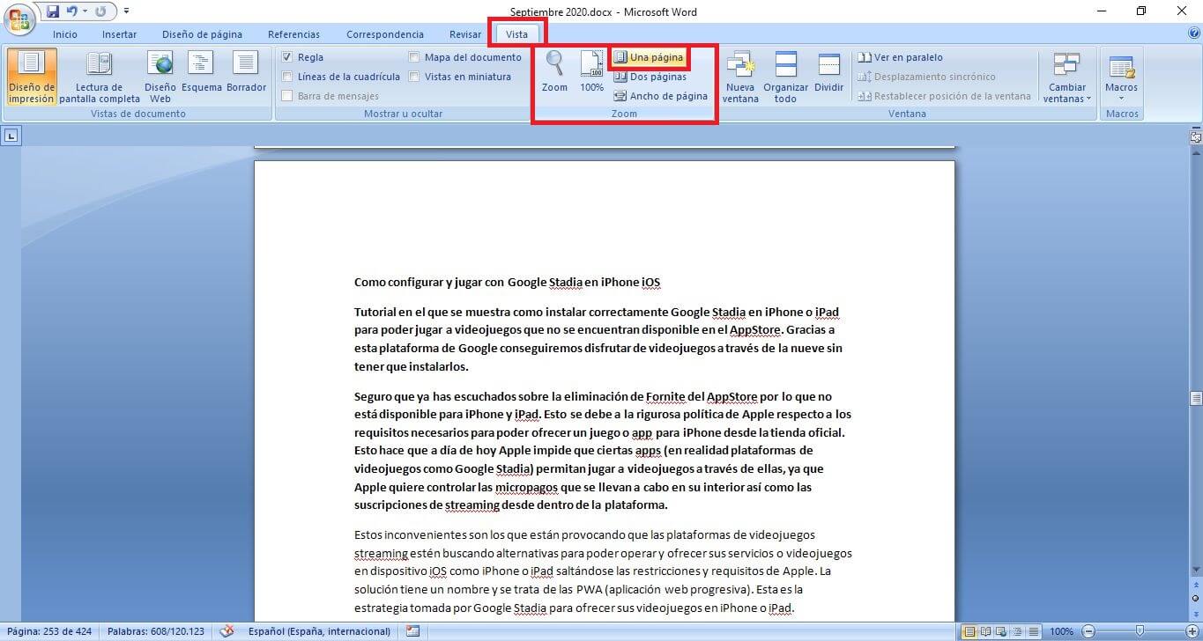Screen dimensions: 1203x641
Task: Toggle Mapa del documento checkbox
Action: (414, 57)
